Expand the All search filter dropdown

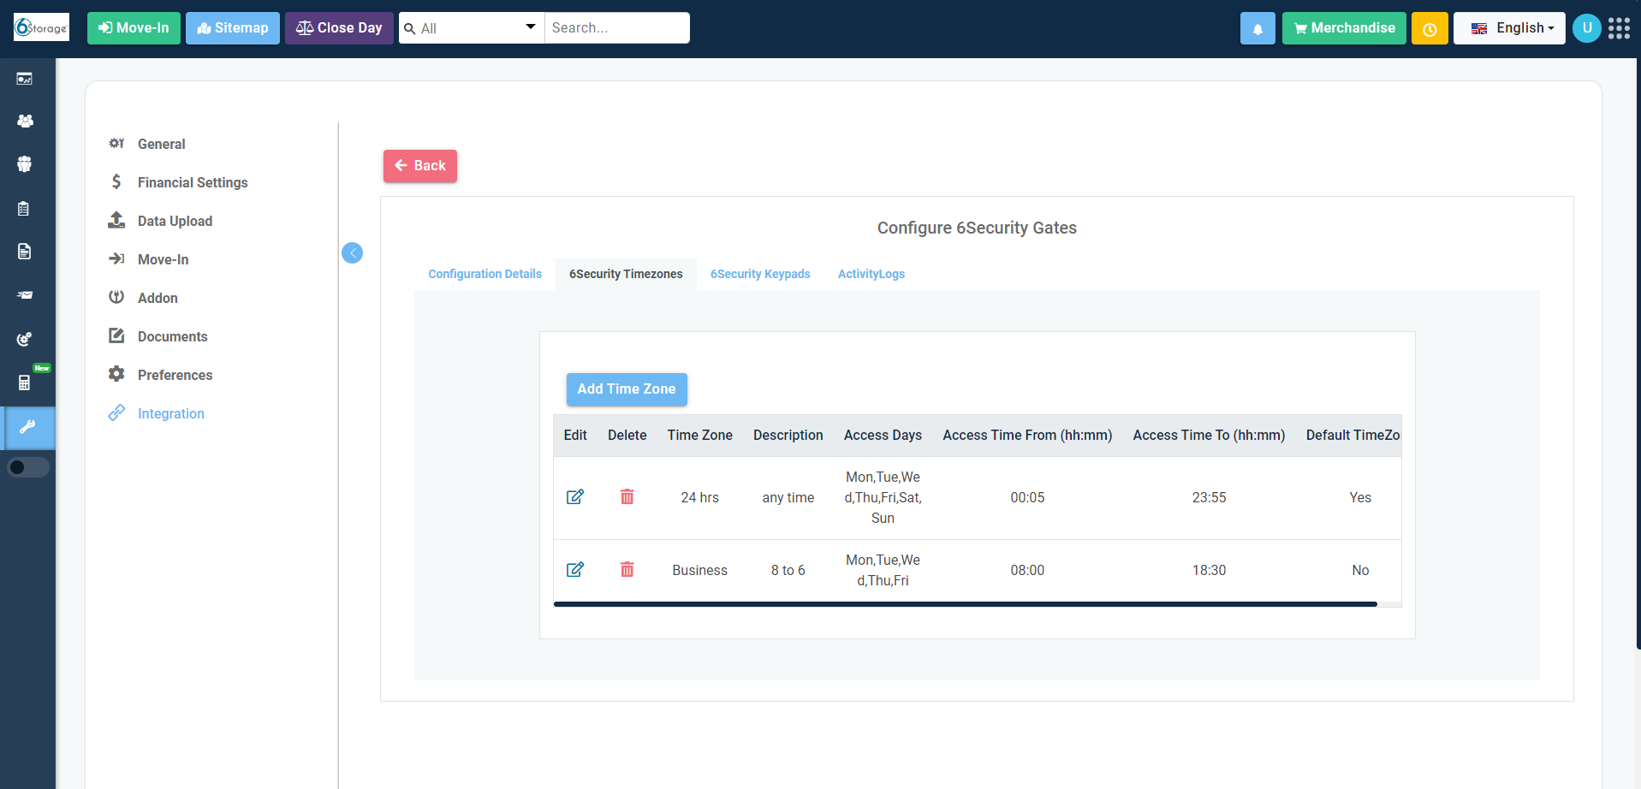472,28
